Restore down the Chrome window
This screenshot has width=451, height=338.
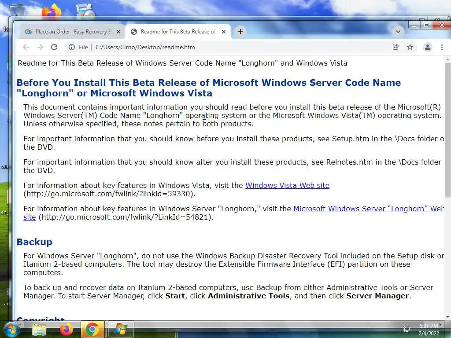pyautogui.click(x=426, y=25)
